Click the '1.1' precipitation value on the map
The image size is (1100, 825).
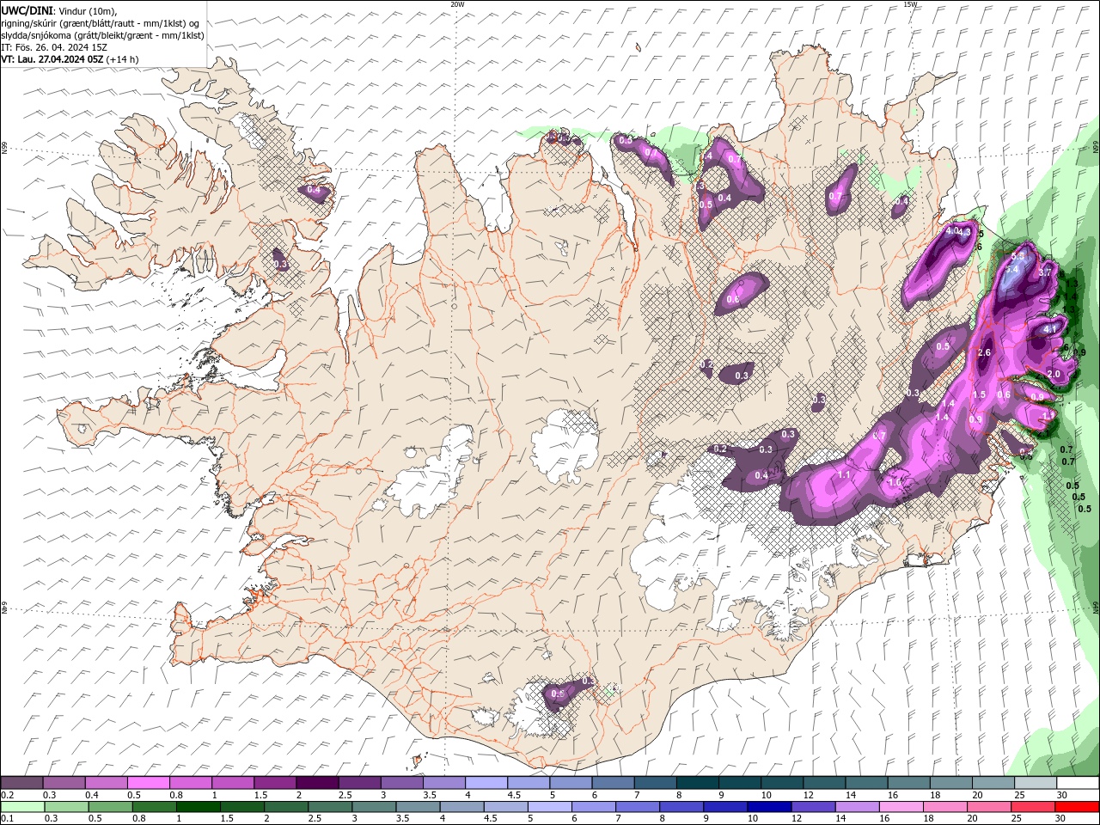[844, 474]
